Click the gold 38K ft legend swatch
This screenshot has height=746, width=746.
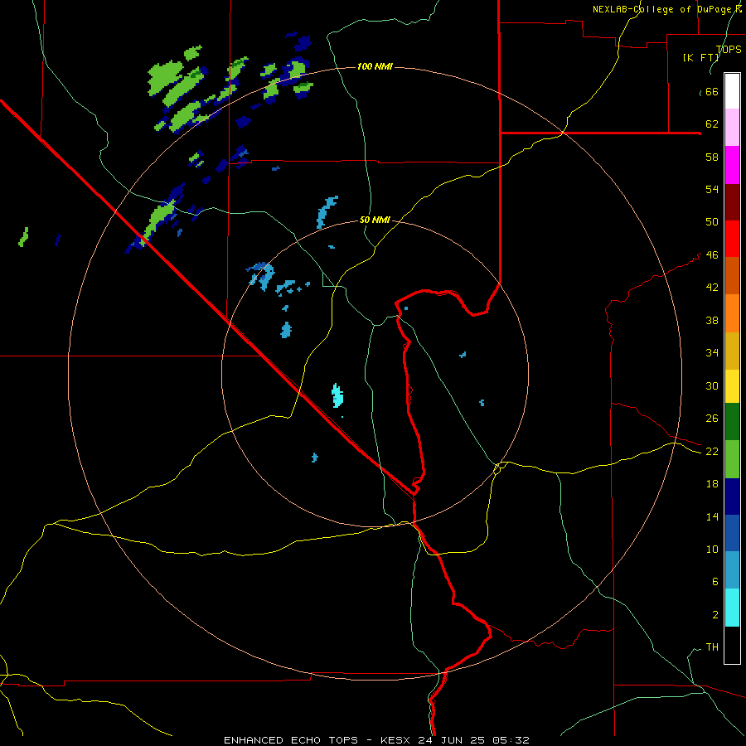pyautogui.click(x=732, y=351)
